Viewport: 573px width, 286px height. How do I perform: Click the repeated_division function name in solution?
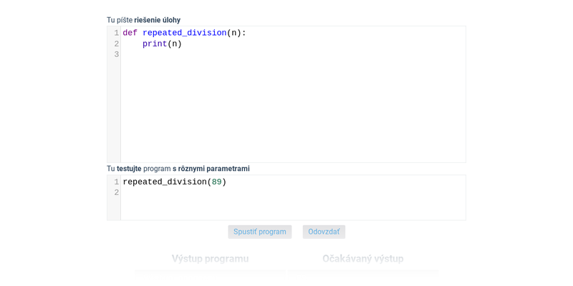point(185,33)
